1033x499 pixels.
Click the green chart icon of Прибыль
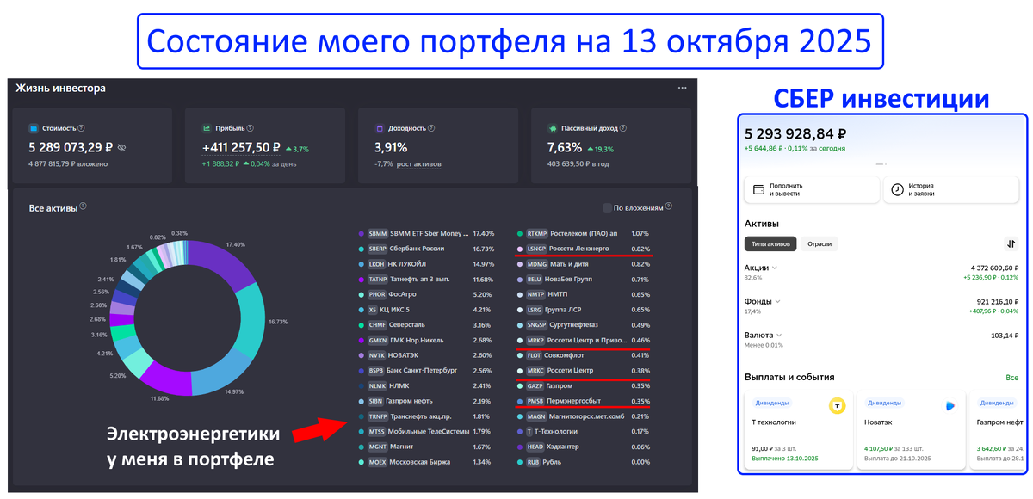(x=207, y=128)
